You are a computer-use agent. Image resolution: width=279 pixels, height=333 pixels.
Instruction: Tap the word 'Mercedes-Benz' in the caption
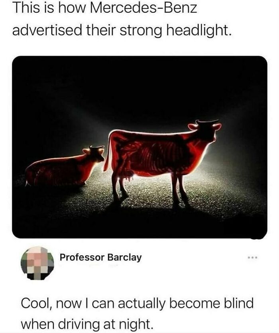(144, 8)
